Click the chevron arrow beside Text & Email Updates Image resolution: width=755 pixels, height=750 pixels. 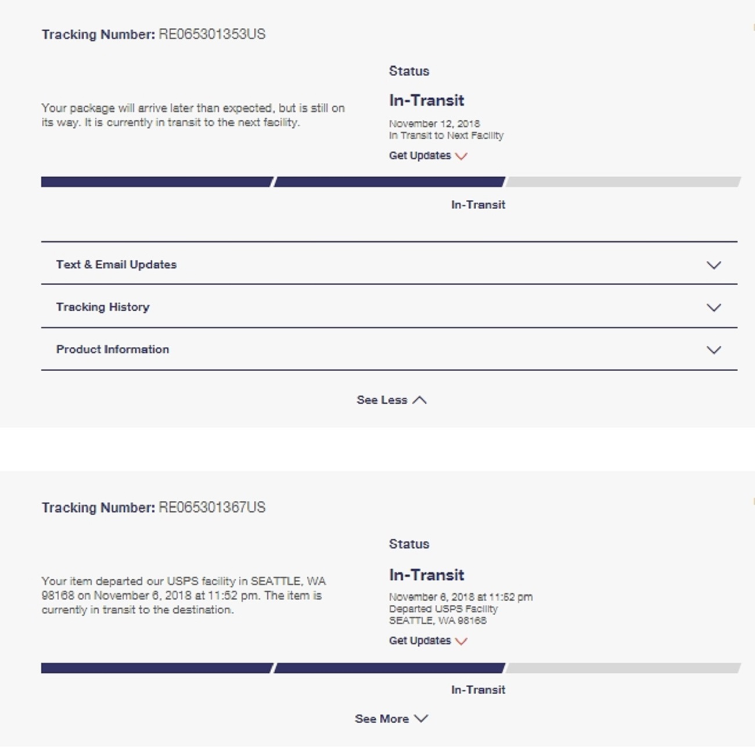pyautogui.click(x=713, y=265)
